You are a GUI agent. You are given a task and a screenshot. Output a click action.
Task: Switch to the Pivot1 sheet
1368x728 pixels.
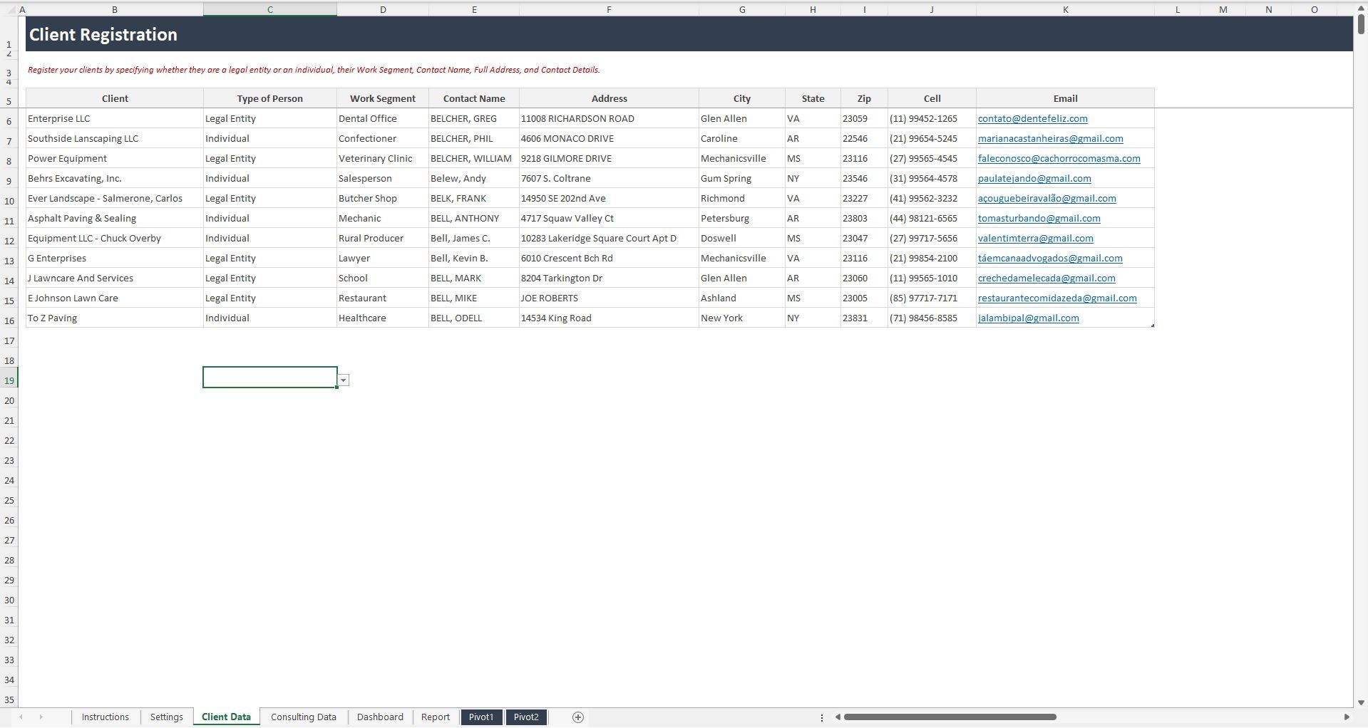[x=481, y=717]
